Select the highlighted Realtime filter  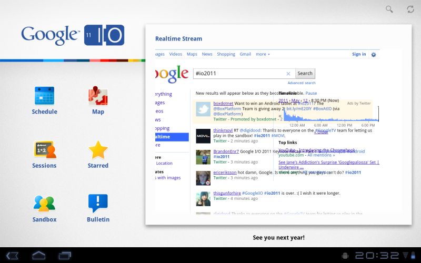point(172,137)
